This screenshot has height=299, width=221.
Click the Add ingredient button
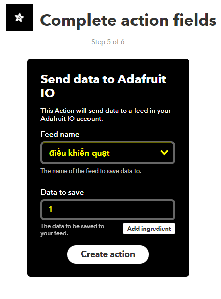click(149, 229)
